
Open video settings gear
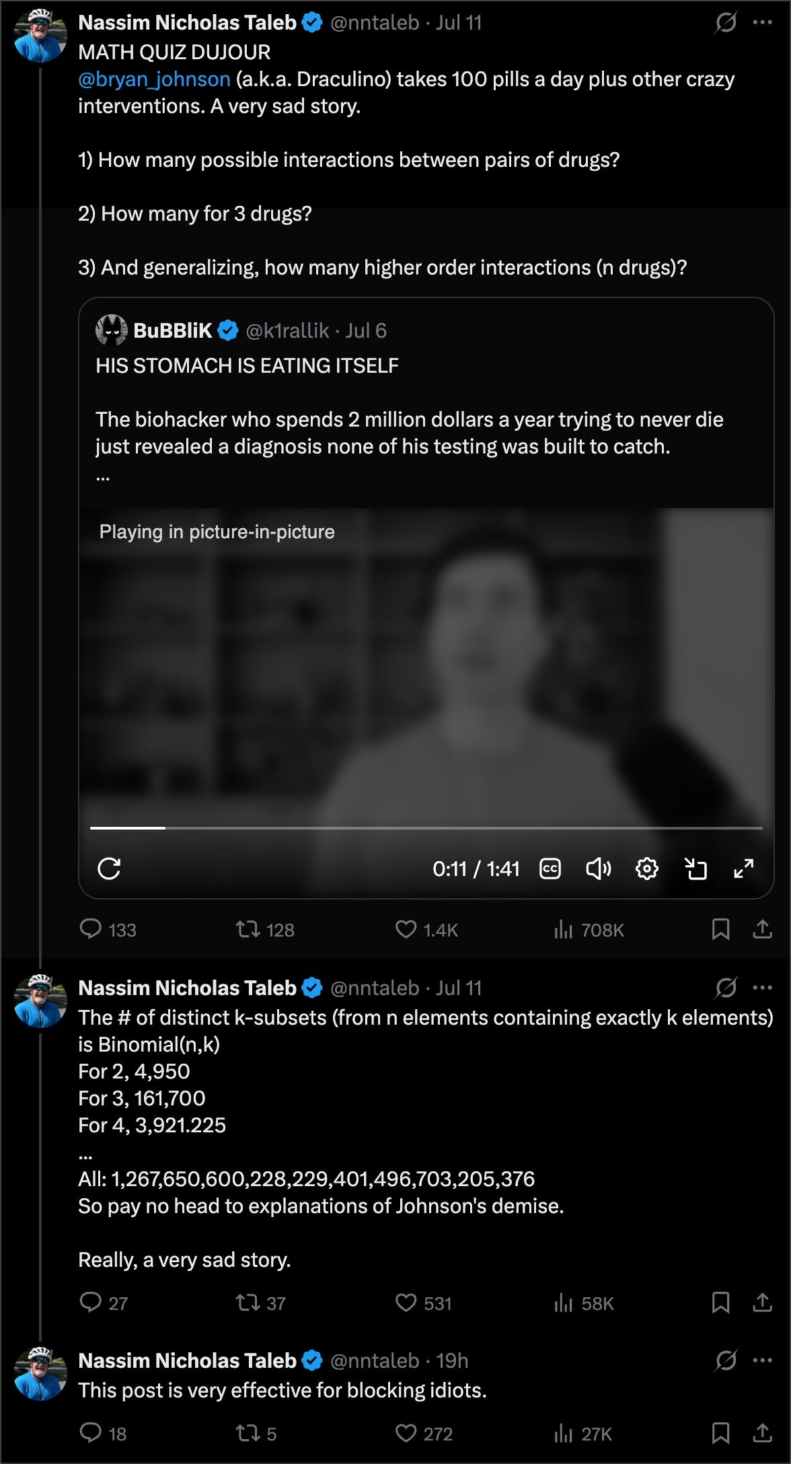(647, 869)
